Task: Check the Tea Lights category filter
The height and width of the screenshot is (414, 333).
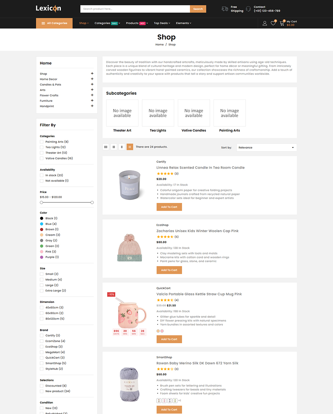Action: 42,147
